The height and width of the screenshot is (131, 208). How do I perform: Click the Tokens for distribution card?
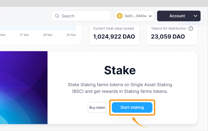coord(172,35)
